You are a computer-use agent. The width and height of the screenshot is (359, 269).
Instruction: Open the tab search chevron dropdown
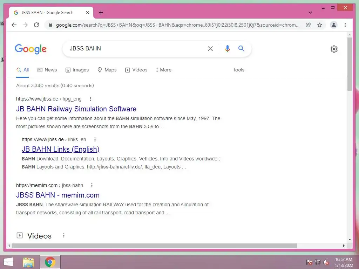310,13
